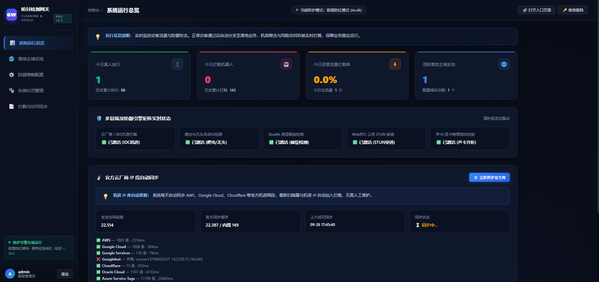Screen dimensions: 599x282
Task: Click the red X next to Googlebot
Action: (x=98, y=259)
